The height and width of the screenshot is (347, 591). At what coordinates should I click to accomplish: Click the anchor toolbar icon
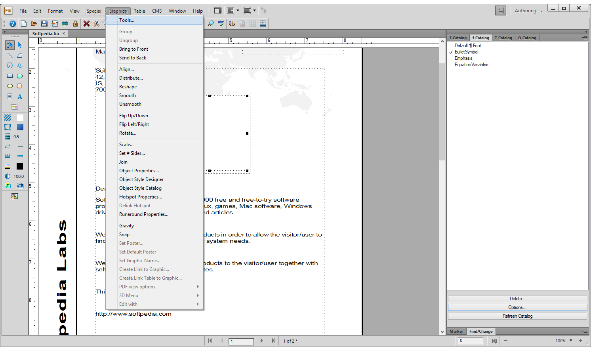pos(232,24)
